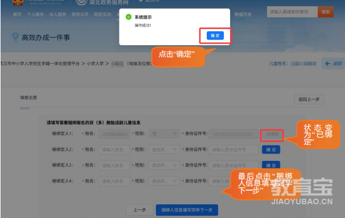Click the 上一步 button at bottom
The width and height of the screenshot is (345, 218).
click(139, 210)
